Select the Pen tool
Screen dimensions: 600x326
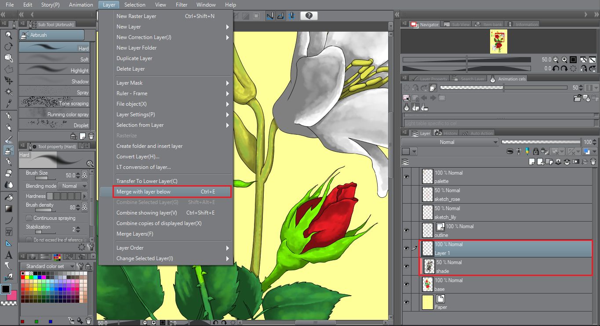pyautogui.click(x=8, y=116)
